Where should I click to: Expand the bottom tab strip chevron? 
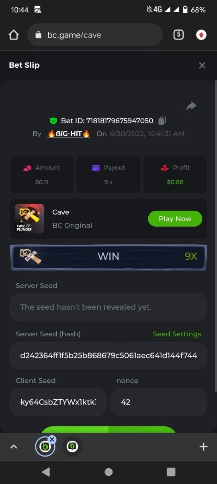14,446
